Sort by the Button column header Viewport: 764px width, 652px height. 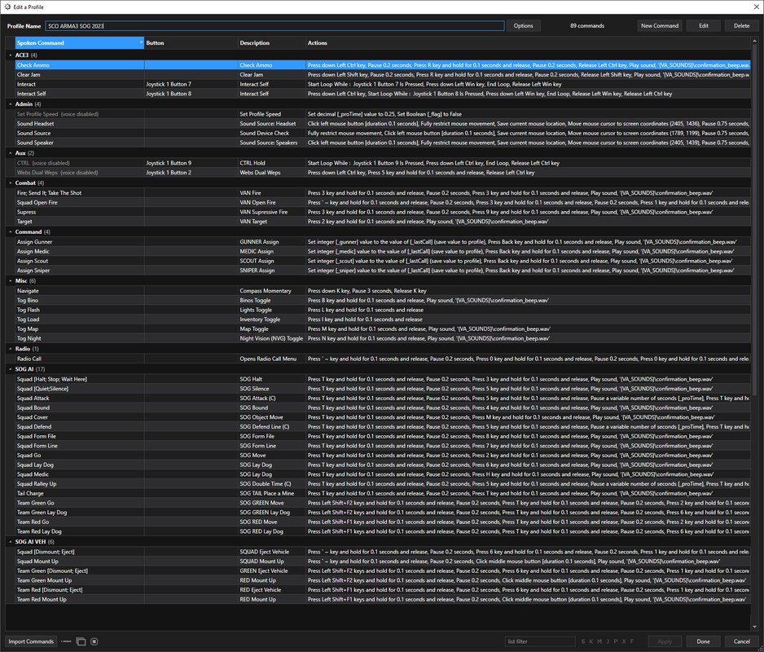[x=191, y=43]
